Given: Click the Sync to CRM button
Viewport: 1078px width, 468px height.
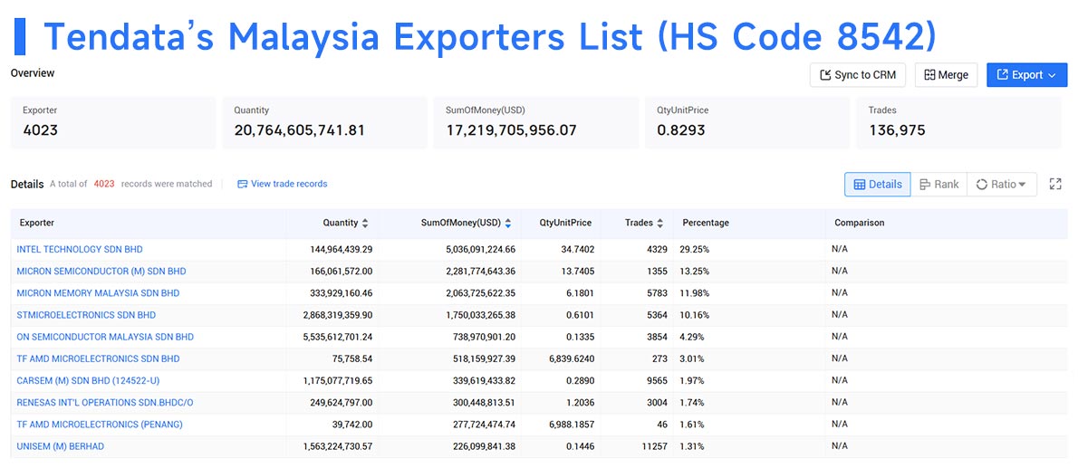Looking at the screenshot, I should [x=857, y=75].
